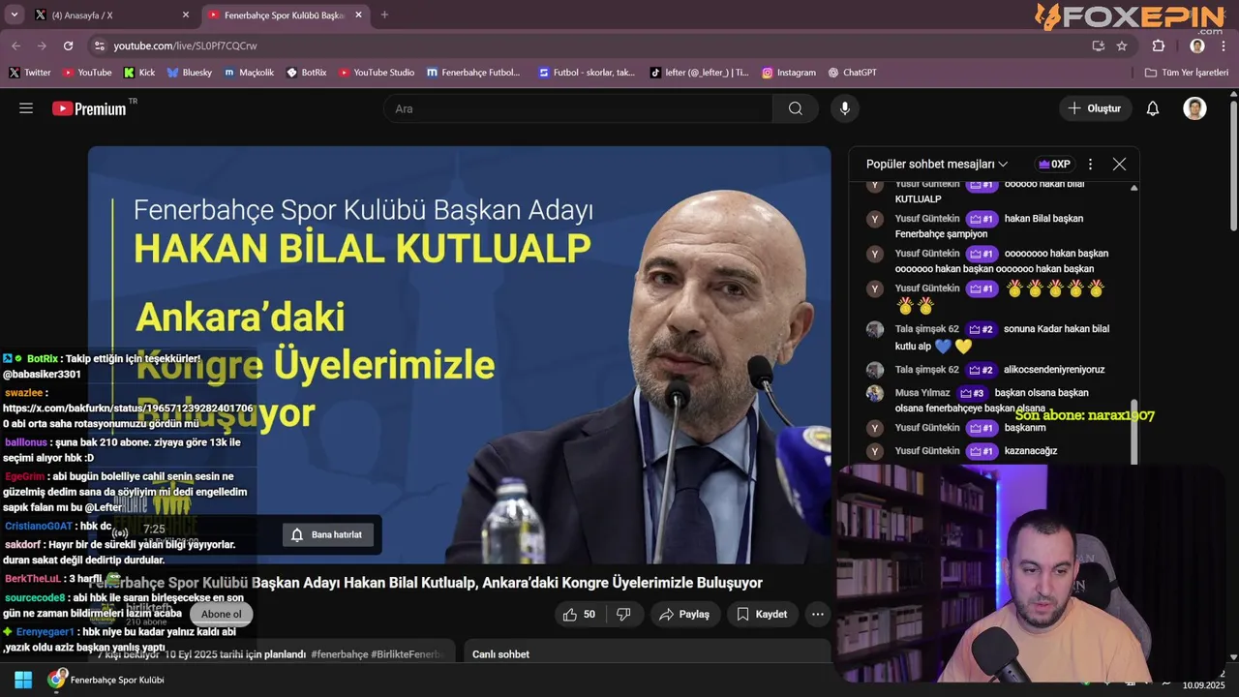Open the Maçkolik bookmark
Image resolution: width=1239 pixels, height=697 pixels.
pos(249,73)
